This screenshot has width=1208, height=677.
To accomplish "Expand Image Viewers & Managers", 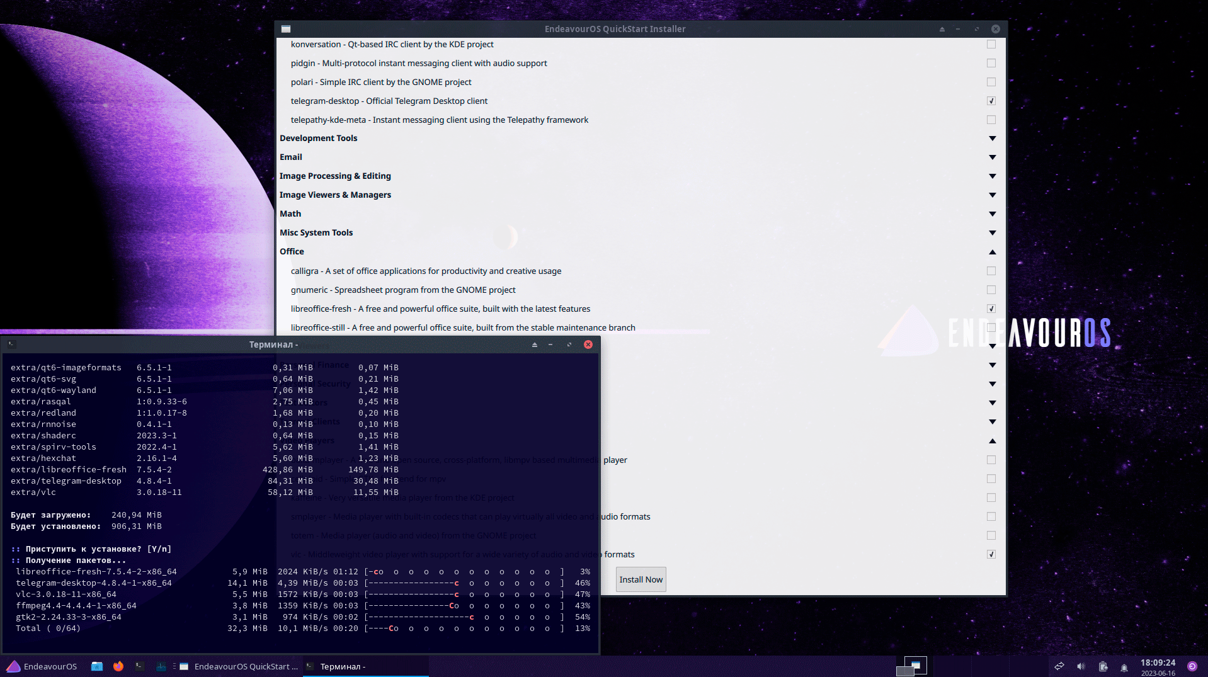I will point(993,195).
